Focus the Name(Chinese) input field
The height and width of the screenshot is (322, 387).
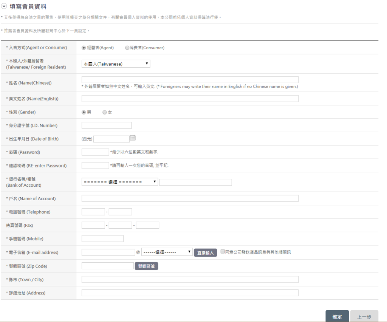[190, 80]
